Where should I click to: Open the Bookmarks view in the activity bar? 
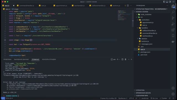tap(173, 36)
